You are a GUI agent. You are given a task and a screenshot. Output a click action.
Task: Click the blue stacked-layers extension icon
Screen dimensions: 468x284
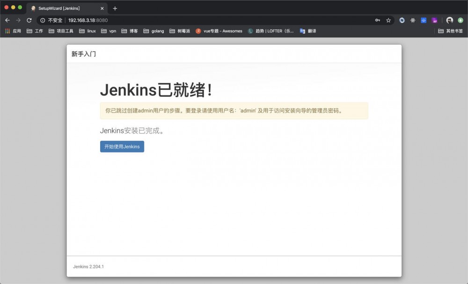423,21
